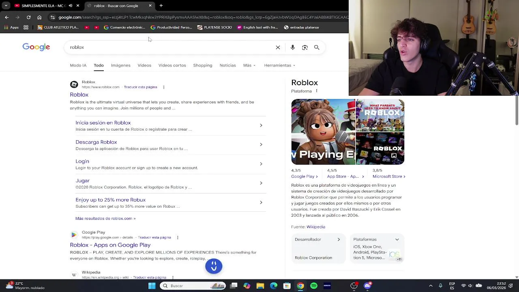Expand the Login row arrow
Image resolution: width=519 pixels, height=292 pixels.
pyautogui.click(x=261, y=164)
